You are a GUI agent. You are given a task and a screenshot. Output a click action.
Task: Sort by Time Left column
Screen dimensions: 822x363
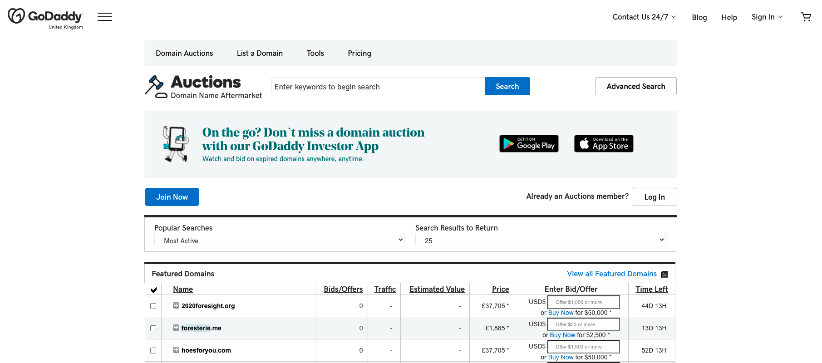coord(651,289)
